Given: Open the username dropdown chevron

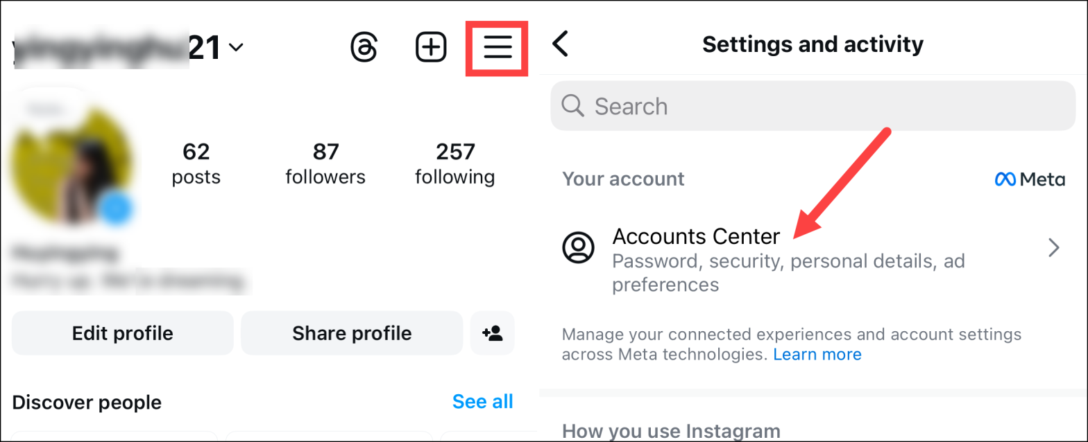Looking at the screenshot, I should click(237, 47).
